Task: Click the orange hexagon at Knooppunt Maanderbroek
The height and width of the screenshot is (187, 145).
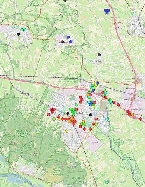Action: pos(132,114)
